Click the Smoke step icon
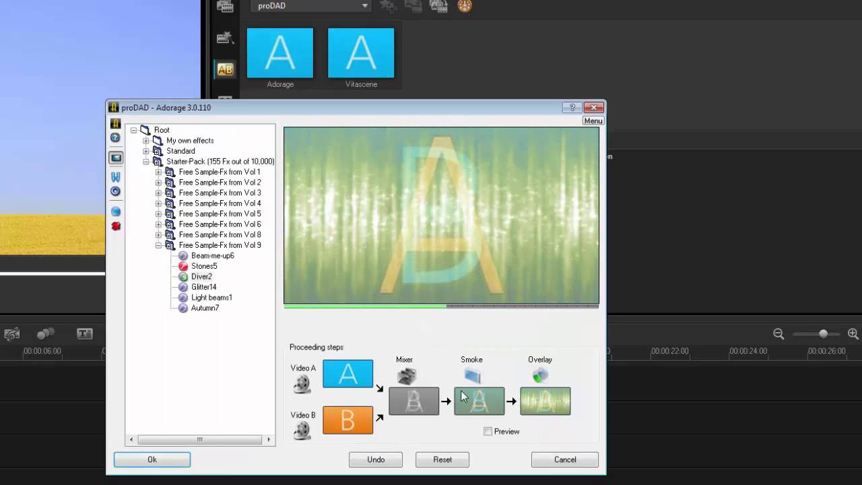 pyautogui.click(x=473, y=376)
